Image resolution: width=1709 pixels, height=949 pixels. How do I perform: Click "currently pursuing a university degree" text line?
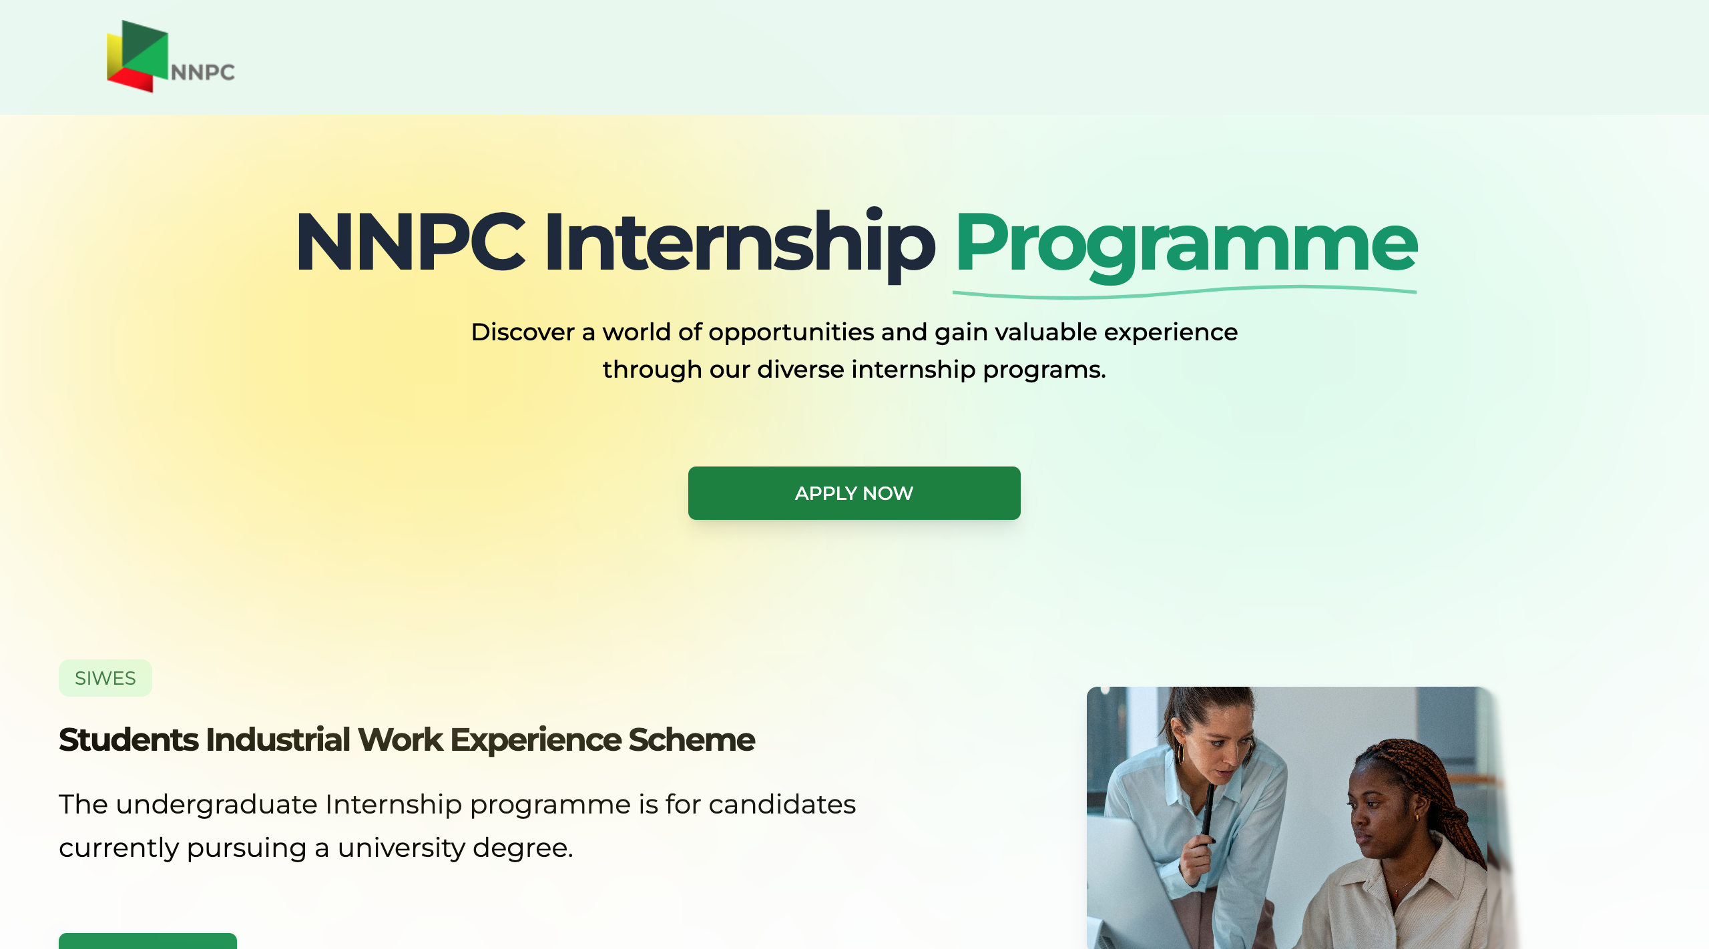pos(316,848)
